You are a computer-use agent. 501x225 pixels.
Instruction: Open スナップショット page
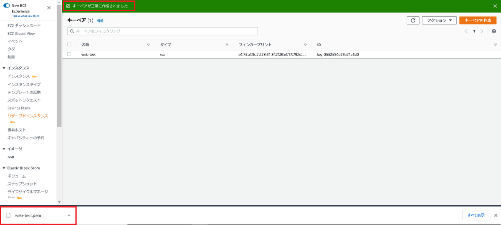click(22, 184)
